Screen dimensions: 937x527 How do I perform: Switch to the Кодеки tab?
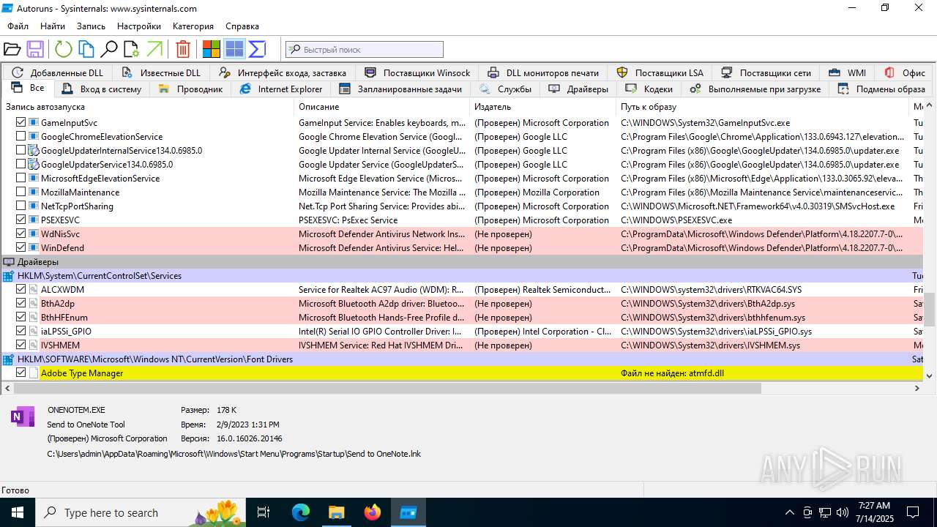(649, 89)
